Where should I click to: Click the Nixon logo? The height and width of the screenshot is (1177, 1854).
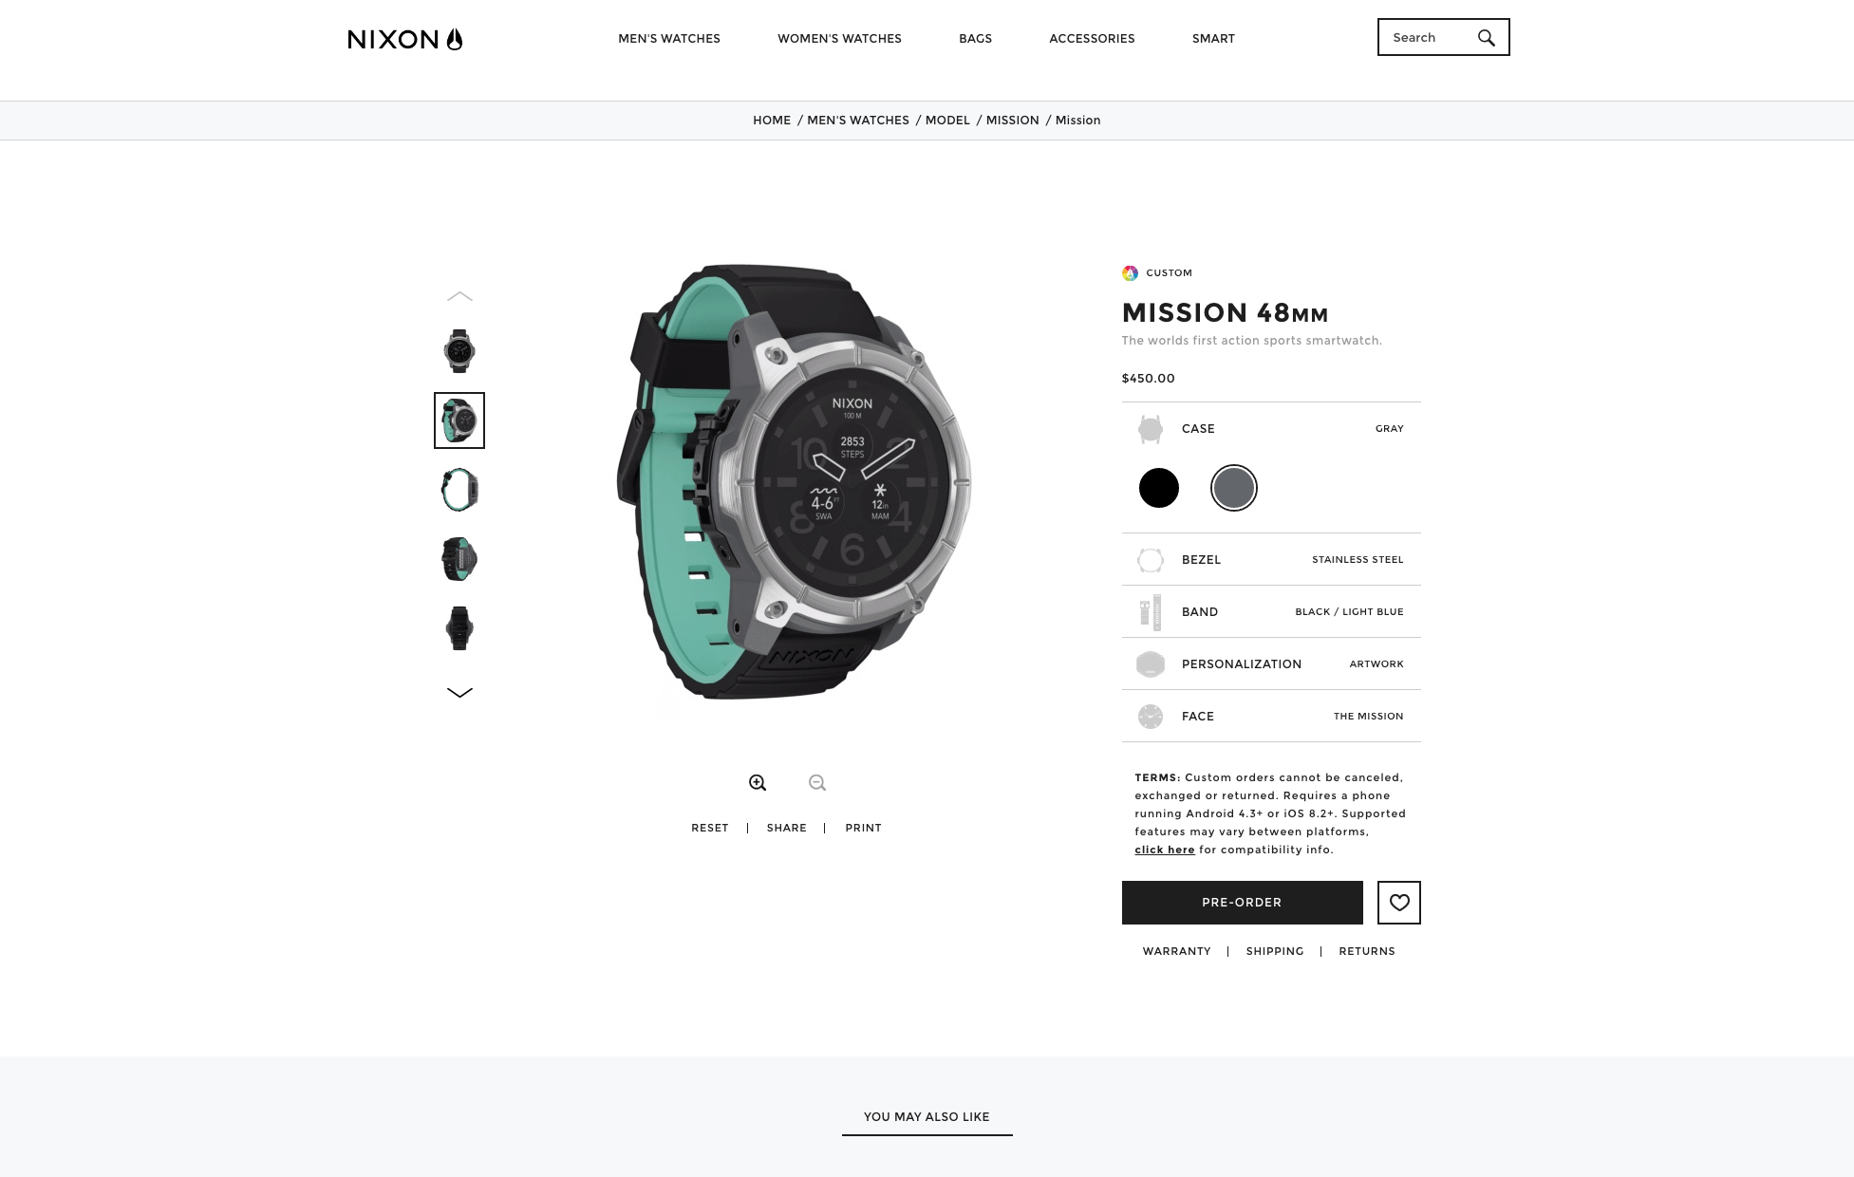(x=404, y=39)
